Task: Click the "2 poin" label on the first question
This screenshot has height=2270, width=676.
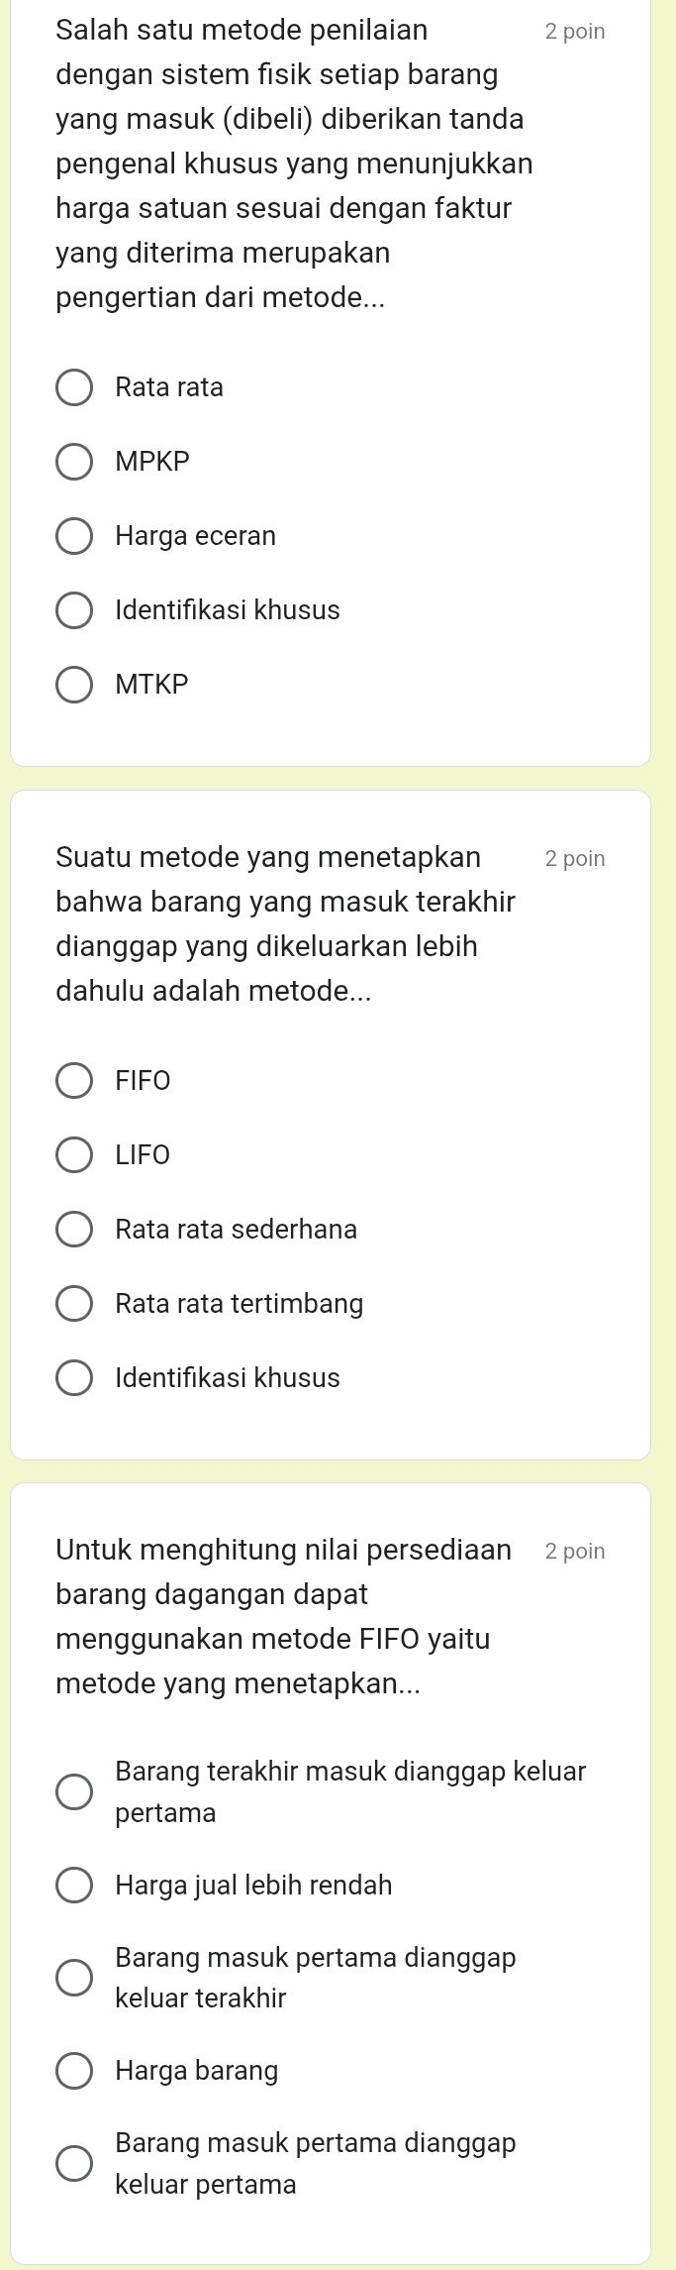Action: [x=575, y=31]
